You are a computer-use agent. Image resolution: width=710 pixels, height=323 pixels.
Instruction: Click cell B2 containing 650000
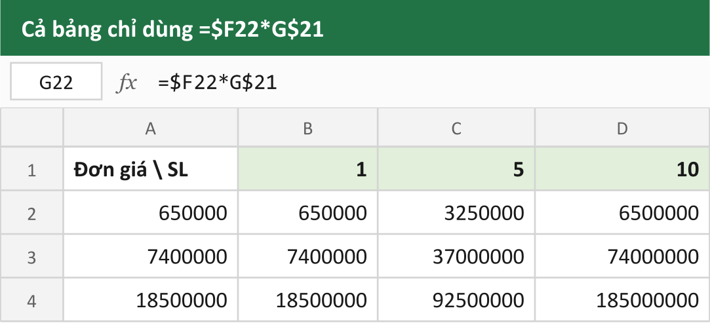307,212
